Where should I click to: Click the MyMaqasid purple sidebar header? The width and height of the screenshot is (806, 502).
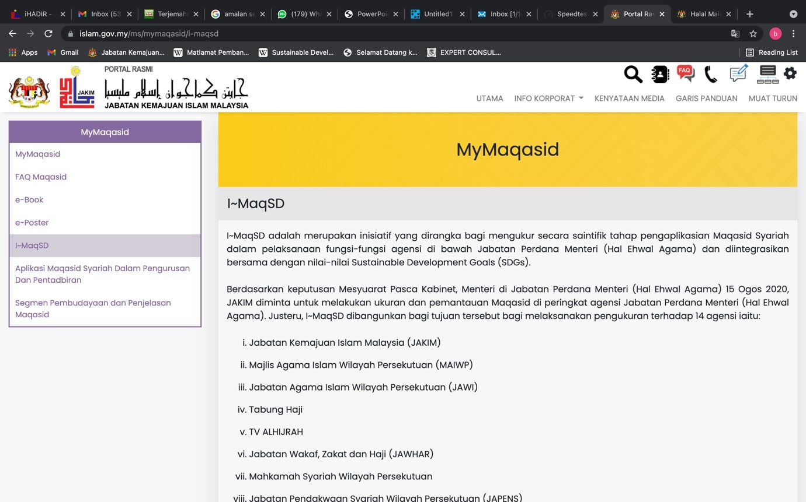point(105,132)
